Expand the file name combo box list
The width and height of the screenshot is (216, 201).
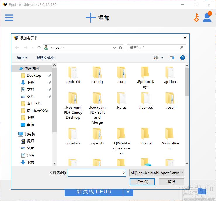(x=123, y=173)
